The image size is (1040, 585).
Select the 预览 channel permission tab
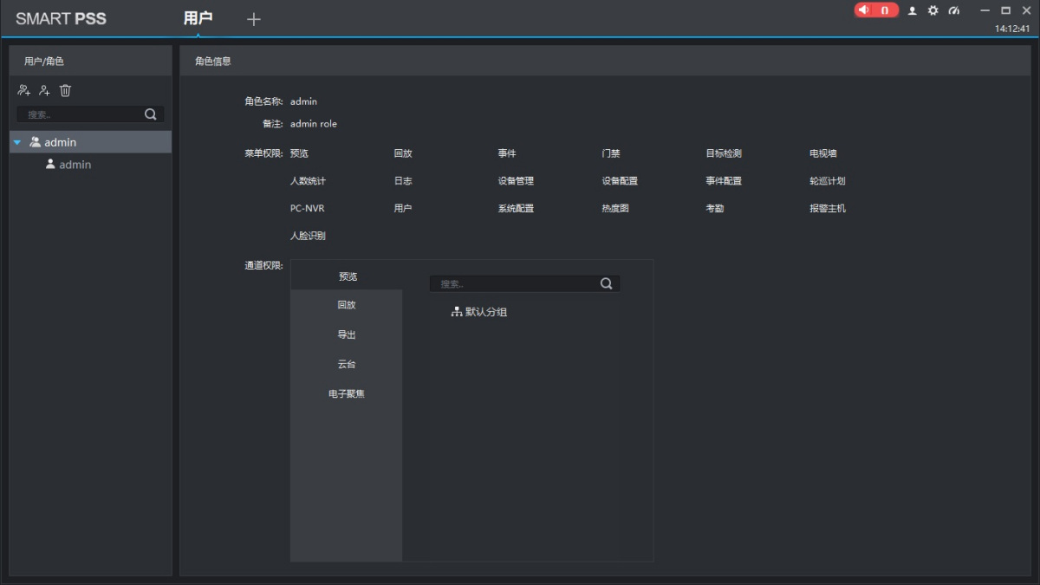(347, 276)
